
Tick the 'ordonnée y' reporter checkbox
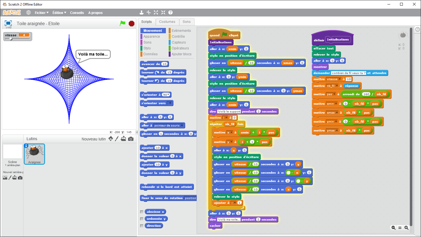[x=142, y=219]
